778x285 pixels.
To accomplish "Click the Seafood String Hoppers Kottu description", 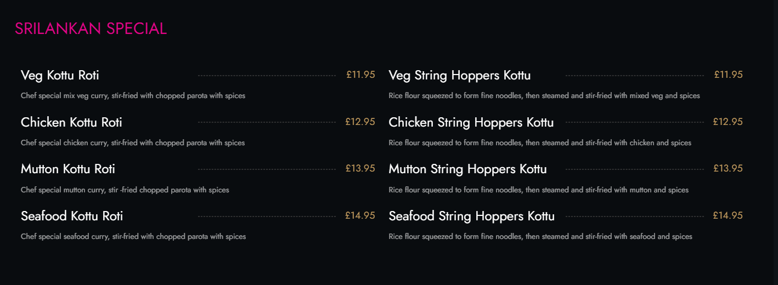I will pyautogui.click(x=540, y=237).
